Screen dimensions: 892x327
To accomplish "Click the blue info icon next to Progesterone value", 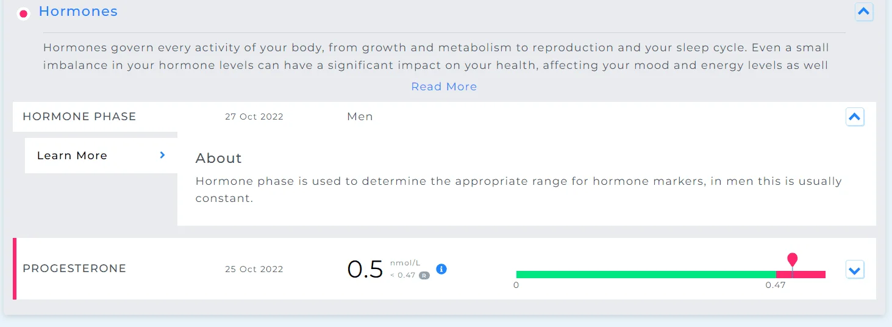I will click(x=441, y=269).
